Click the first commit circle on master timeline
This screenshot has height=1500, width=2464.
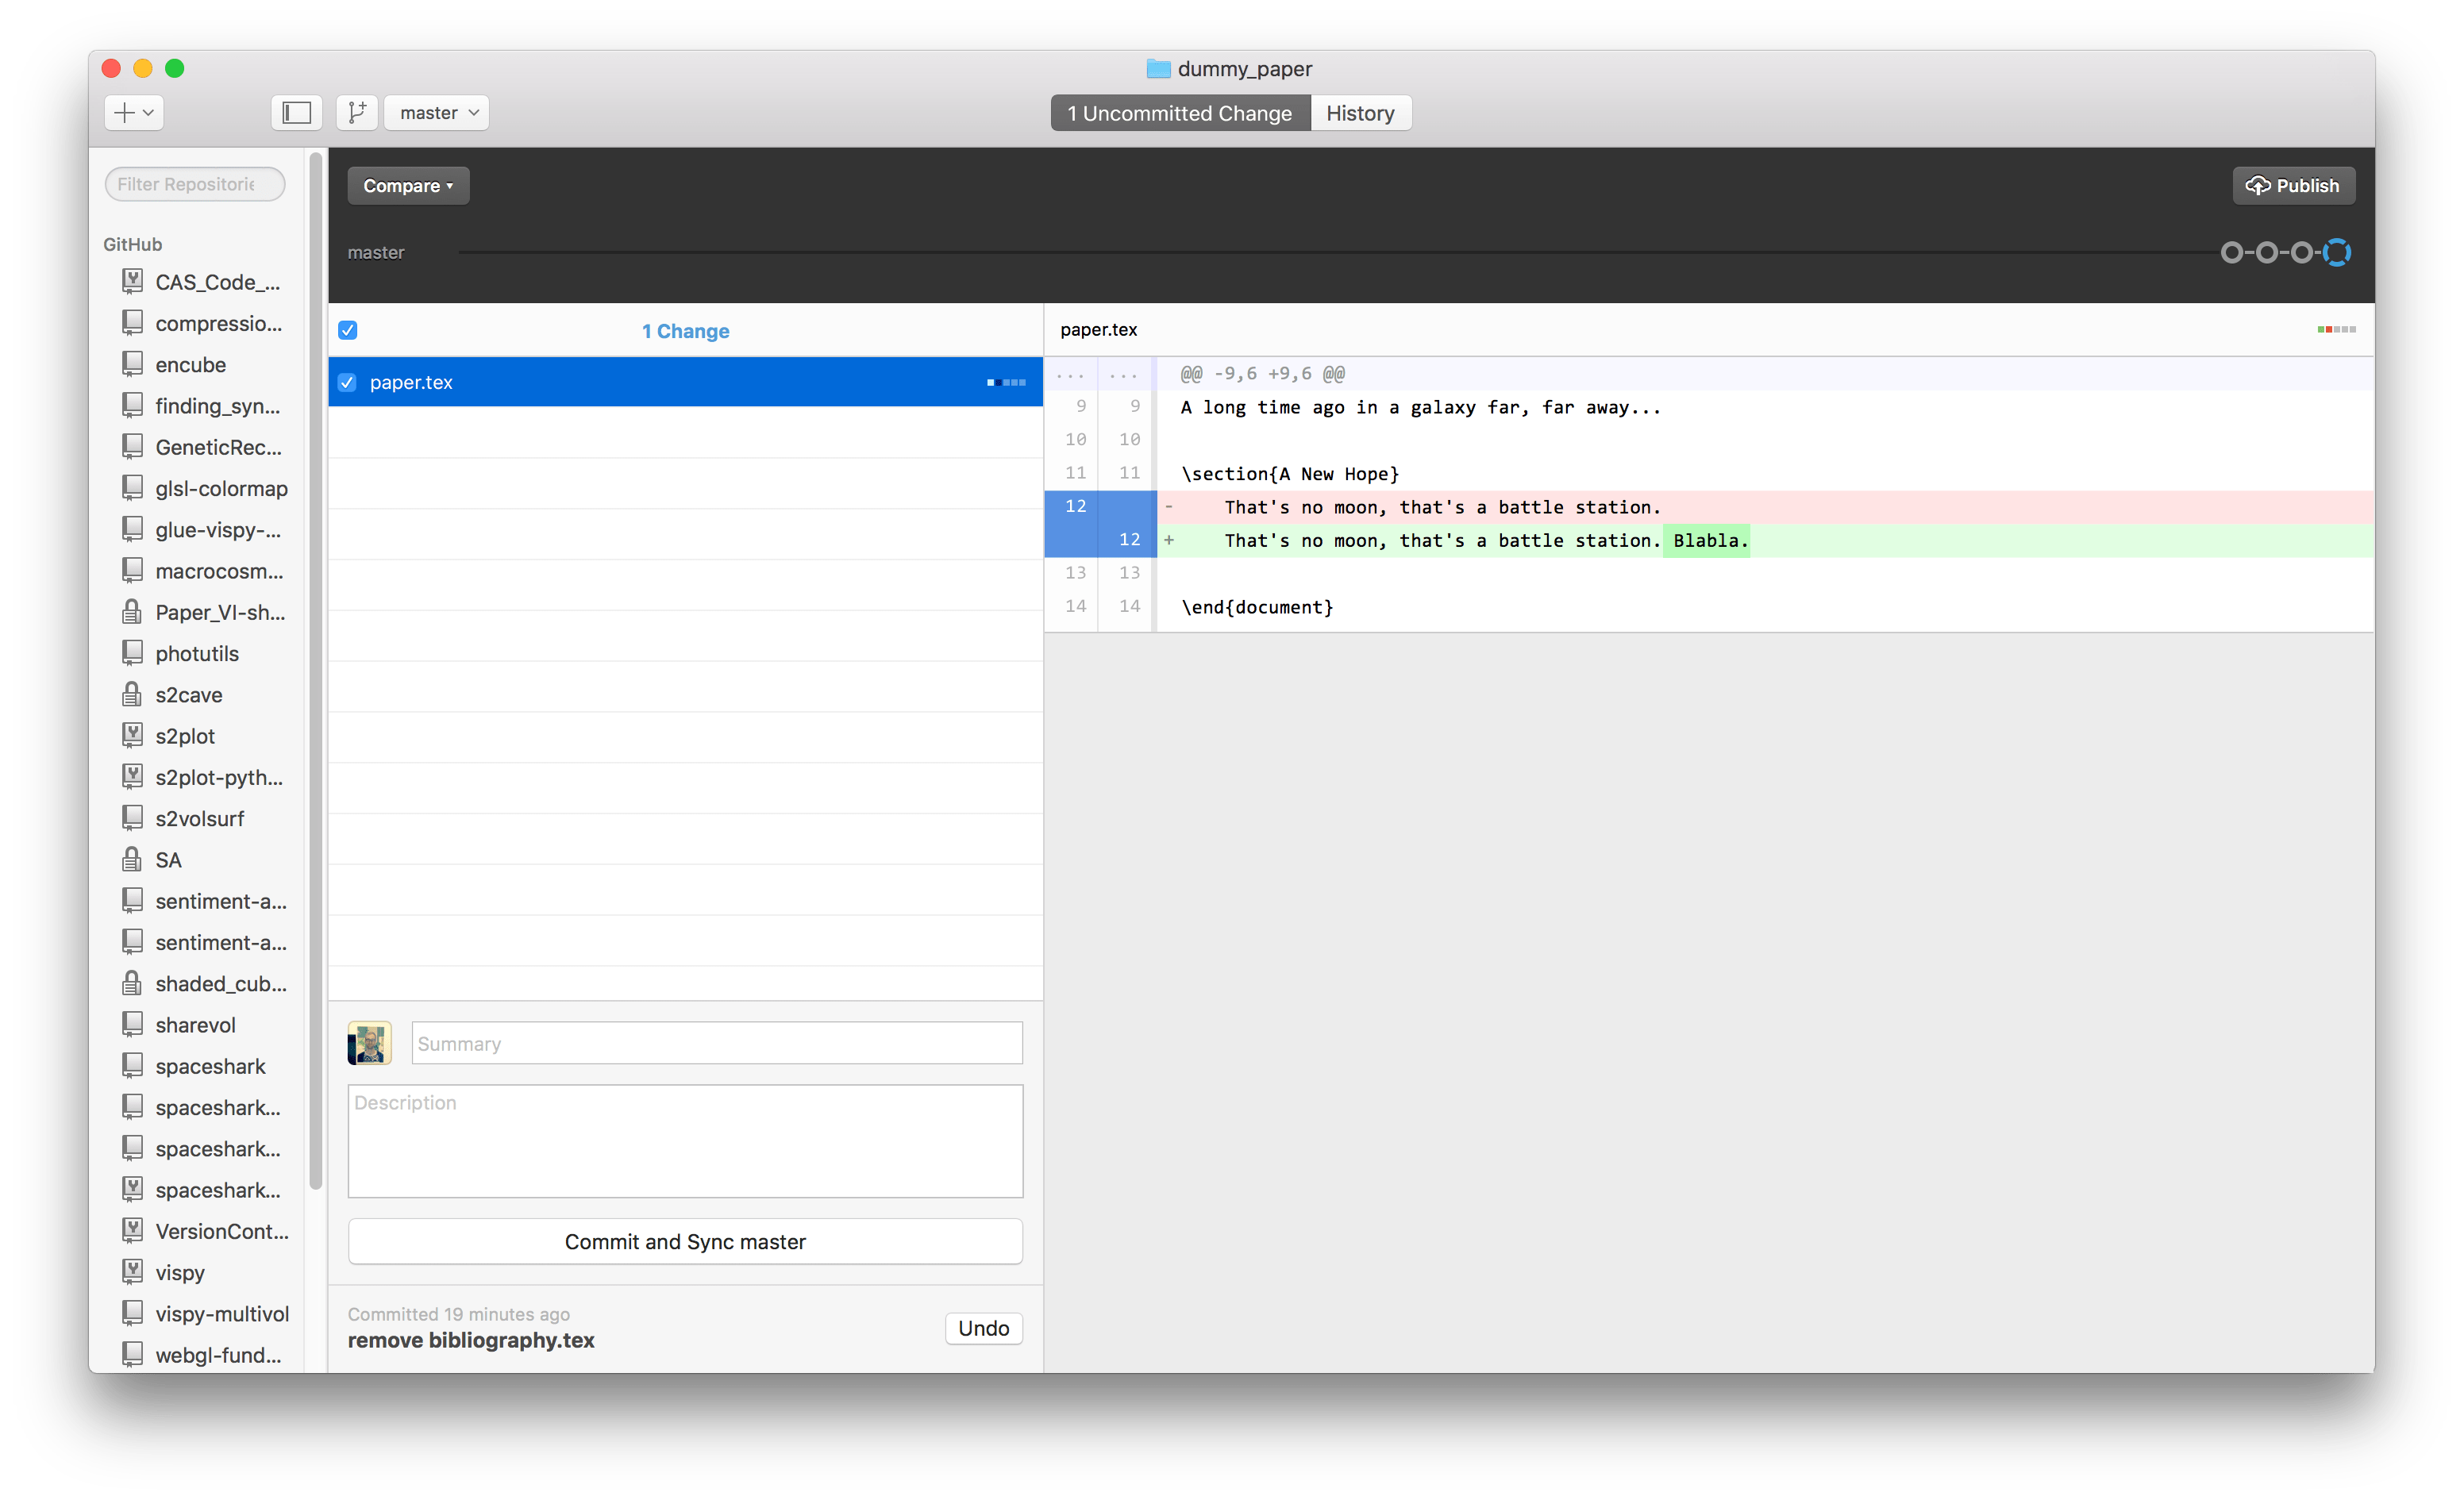pyautogui.click(x=2231, y=253)
